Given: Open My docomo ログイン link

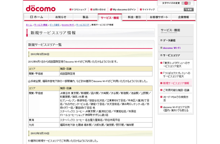Looking at the screenshot, I should pos(124,9).
